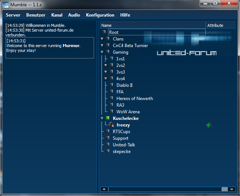
Task: Select the 1vs1 channel
Action: [121, 59]
